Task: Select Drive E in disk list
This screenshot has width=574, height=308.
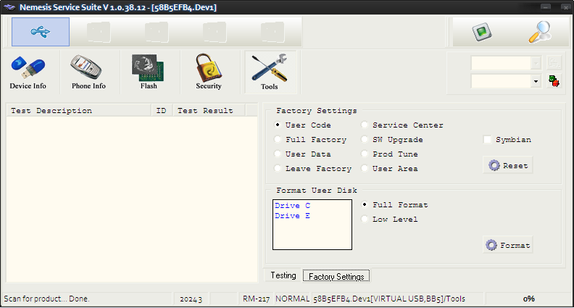Action: click(x=293, y=216)
